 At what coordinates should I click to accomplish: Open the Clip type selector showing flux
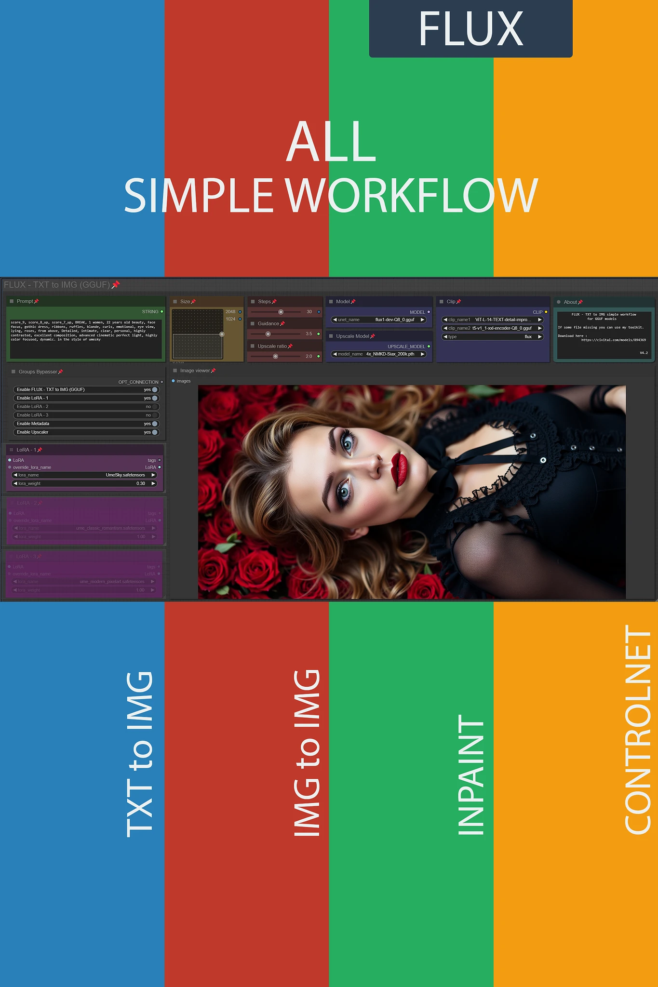pyautogui.click(x=493, y=337)
